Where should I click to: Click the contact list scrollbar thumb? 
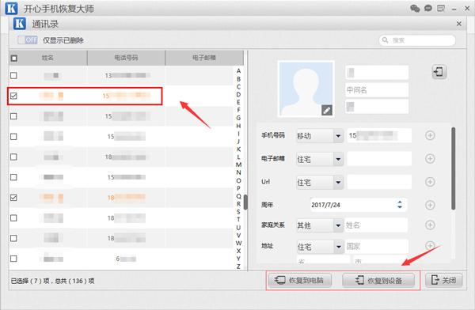[x=245, y=202]
